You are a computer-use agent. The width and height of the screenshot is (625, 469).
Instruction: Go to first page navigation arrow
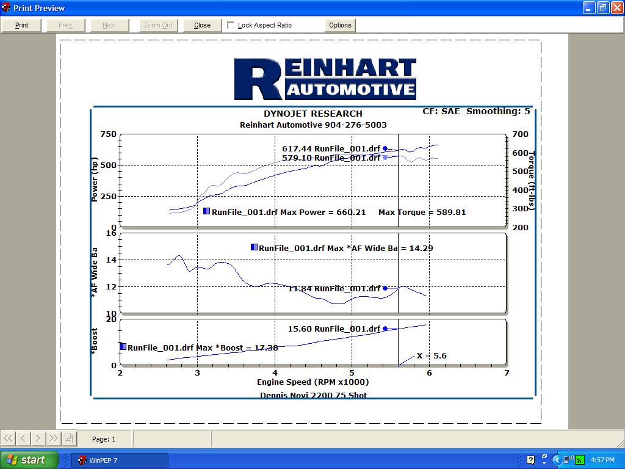(x=8, y=438)
